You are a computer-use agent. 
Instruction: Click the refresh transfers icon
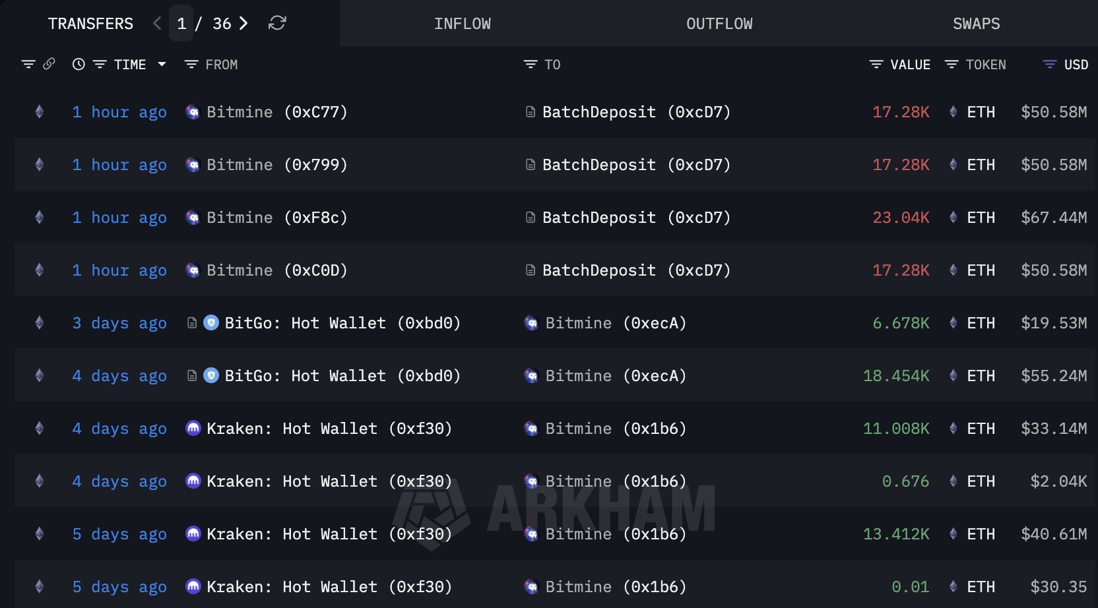point(277,23)
